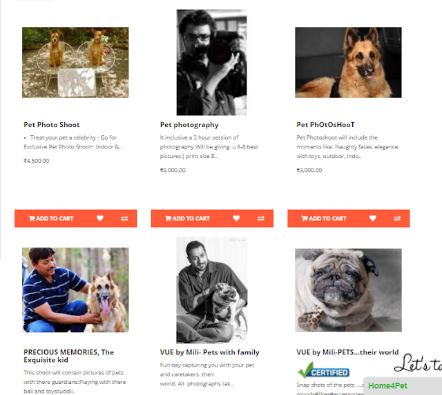The height and width of the screenshot is (395, 442).
Task: Click the German Shepherd product image
Action: 348,63
